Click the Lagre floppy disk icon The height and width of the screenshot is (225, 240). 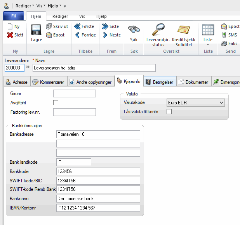37,30
